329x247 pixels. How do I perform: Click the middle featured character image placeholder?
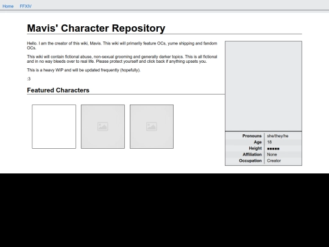[103, 127]
